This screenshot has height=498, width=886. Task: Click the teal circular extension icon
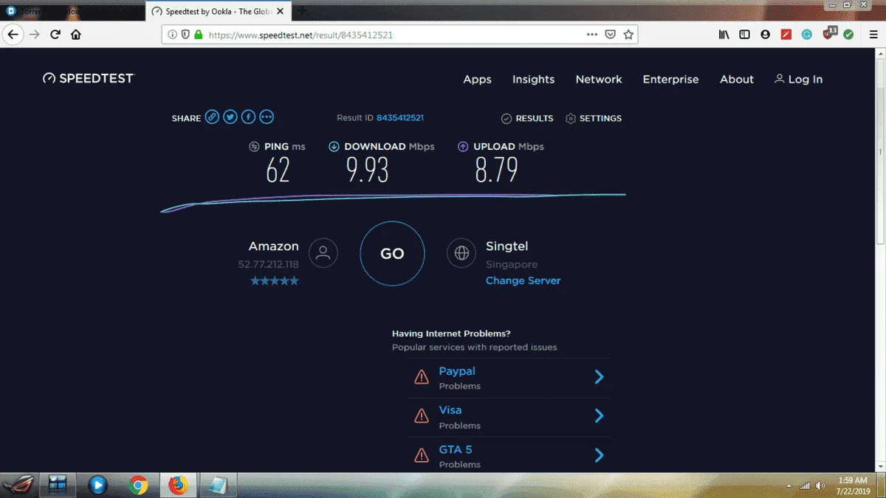[807, 35]
